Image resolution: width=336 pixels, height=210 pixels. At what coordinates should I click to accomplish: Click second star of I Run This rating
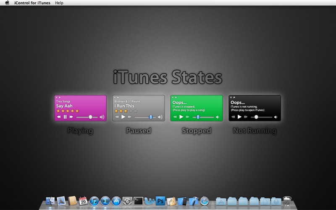pos(121,111)
